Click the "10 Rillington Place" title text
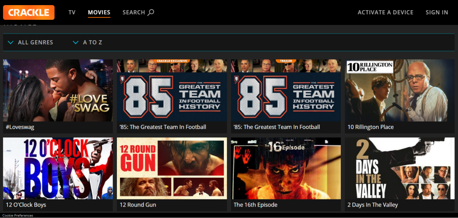This screenshot has height=218, width=458. pyautogui.click(x=370, y=127)
